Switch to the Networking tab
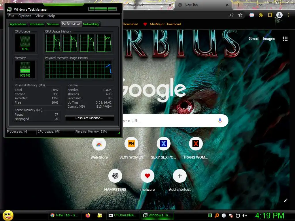The width and height of the screenshot is (295, 221). [91, 24]
